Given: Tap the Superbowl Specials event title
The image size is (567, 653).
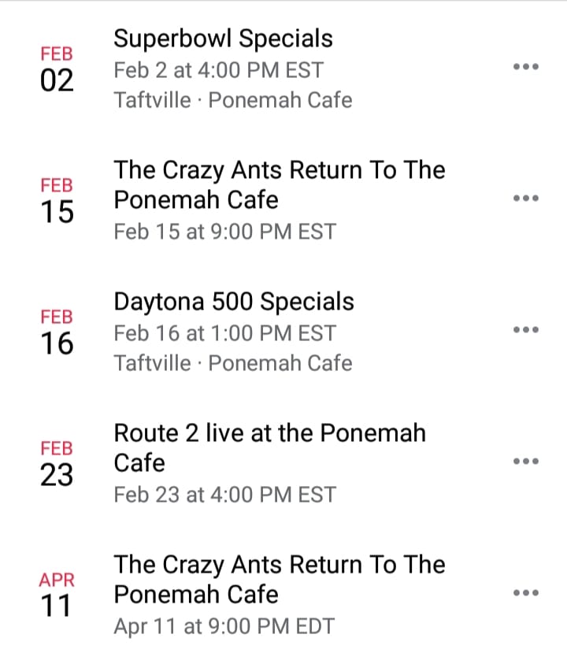Looking at the screenshot, I should click(223, 39).
